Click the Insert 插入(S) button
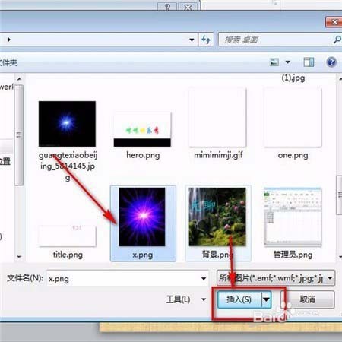 (x=239, y=299)
